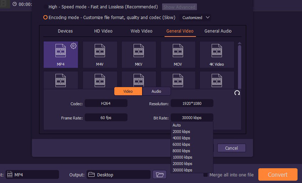Open MP4 format settings gear
The height and width of the screenshot is (183, 302).
pos(73,46)
